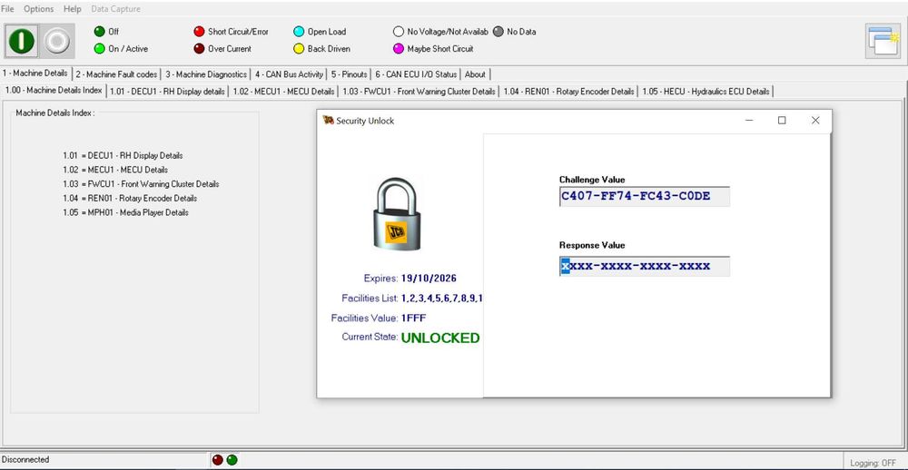Screen dimensions: 908x470
Task: Click the new window icon top right
Action: pyautogui.click(x=883, y=41)
